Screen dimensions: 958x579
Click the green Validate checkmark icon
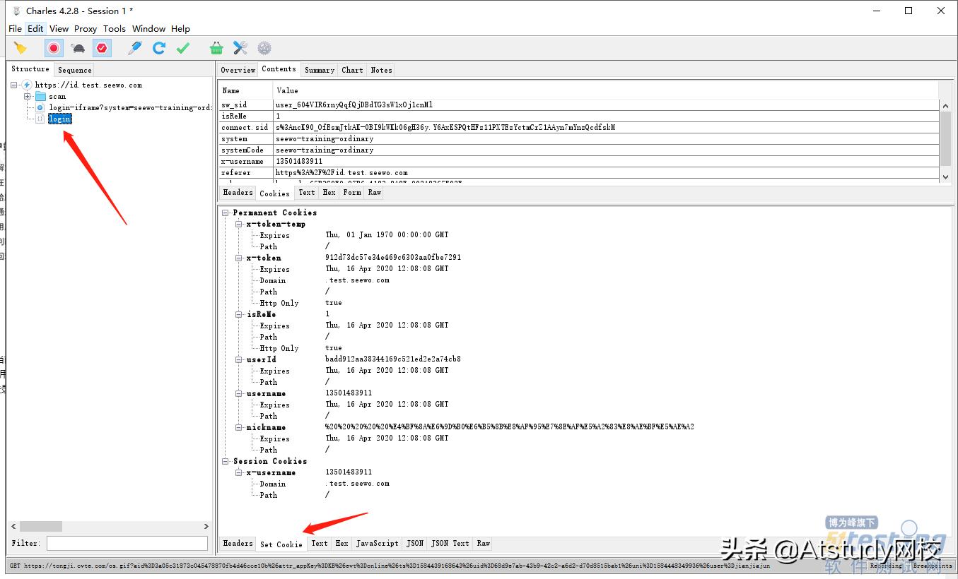(183, 48)
